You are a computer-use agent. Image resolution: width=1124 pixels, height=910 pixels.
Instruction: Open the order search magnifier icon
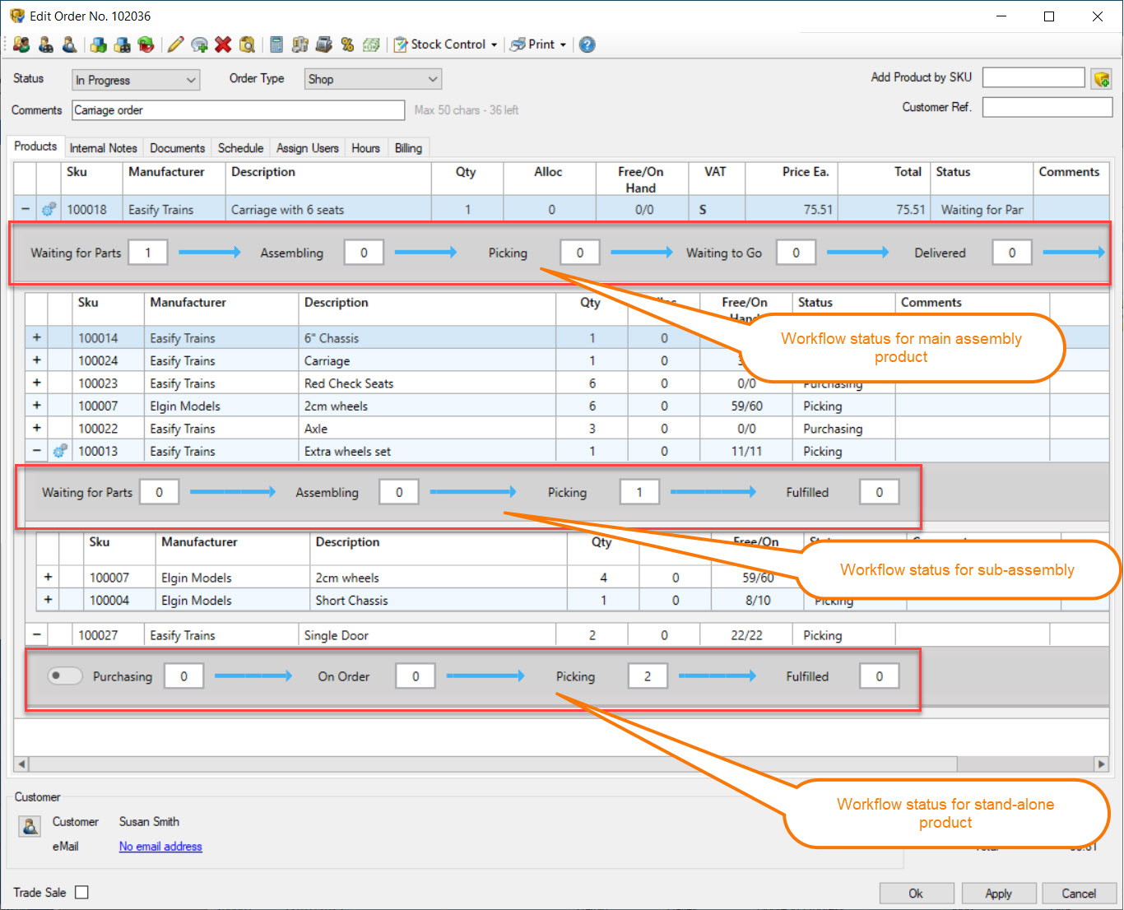click(x=247, y=44)
